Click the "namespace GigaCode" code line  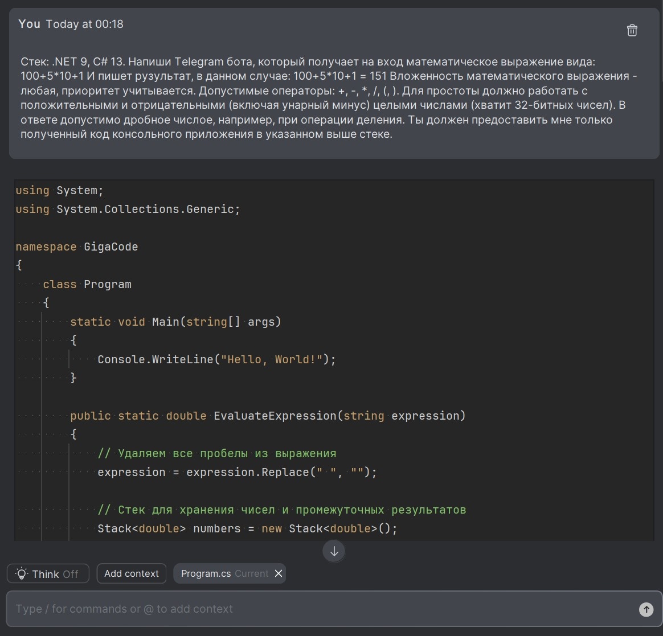pyautogui.click(x=77, y=247)
